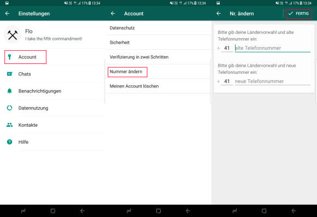
Task: Open Flo profile picture with crossed hammers
Action: pos(13,35)
